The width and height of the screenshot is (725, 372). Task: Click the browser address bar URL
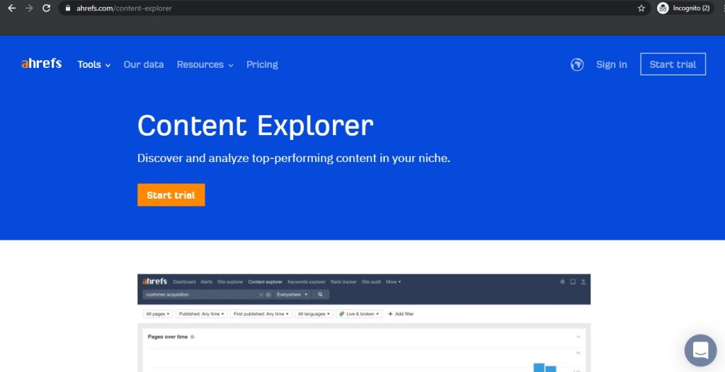click(x=124, y=8)
